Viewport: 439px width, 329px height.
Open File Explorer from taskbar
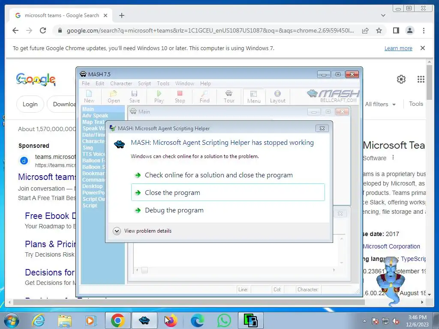[64, 320]
